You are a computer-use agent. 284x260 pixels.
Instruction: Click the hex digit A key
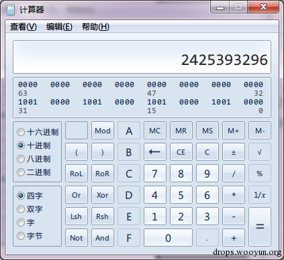pos(129,131)
